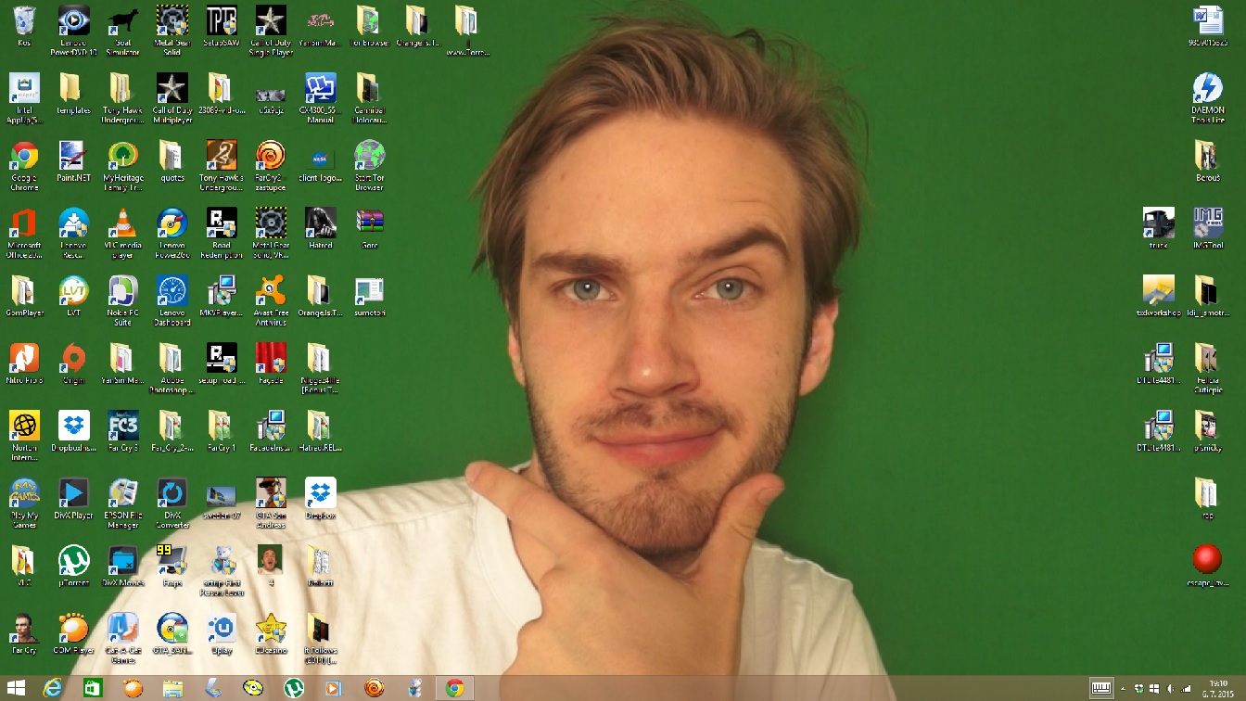
Task: Click the Start Tor Browser shortcut
Action: click(x=369, y=156)
